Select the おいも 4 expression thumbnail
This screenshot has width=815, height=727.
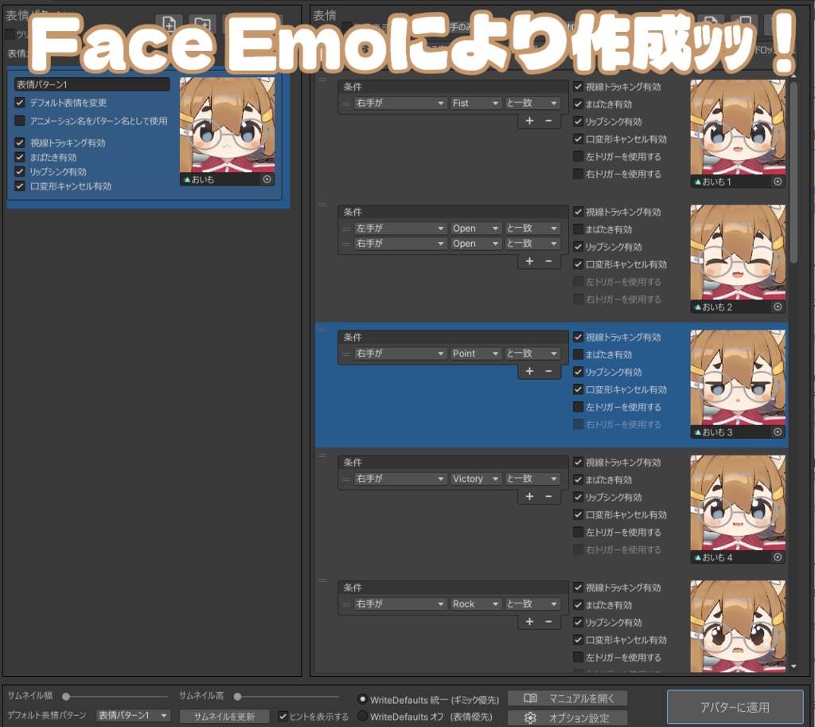click(x=738, y=503)
